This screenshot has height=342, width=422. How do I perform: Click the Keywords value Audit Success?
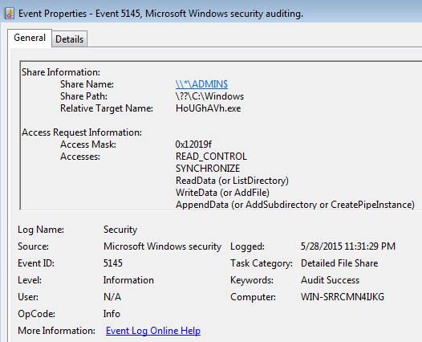click(x=330, y=280)
